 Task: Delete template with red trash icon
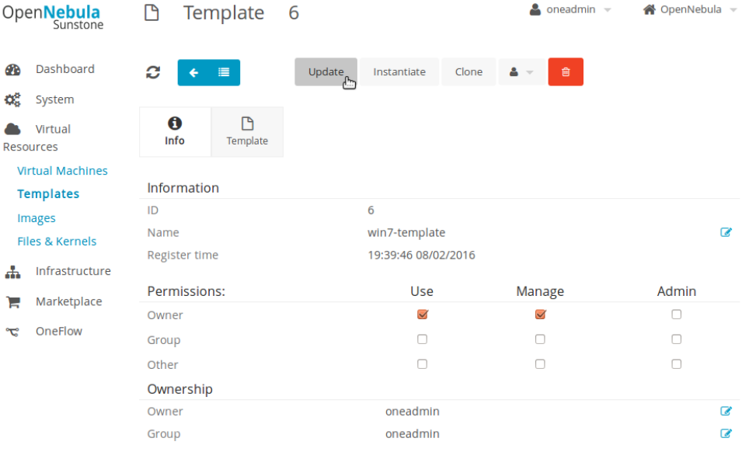[x=566, y=72]
